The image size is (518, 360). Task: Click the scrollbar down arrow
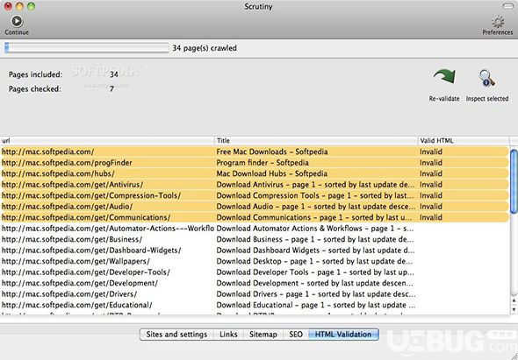514,310
